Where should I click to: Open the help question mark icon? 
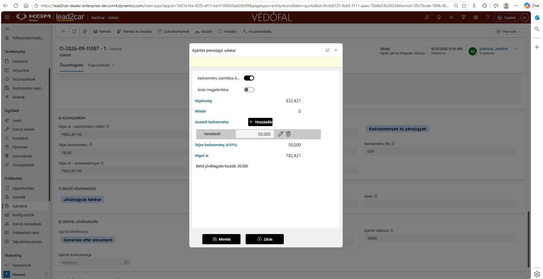(488, 17)
